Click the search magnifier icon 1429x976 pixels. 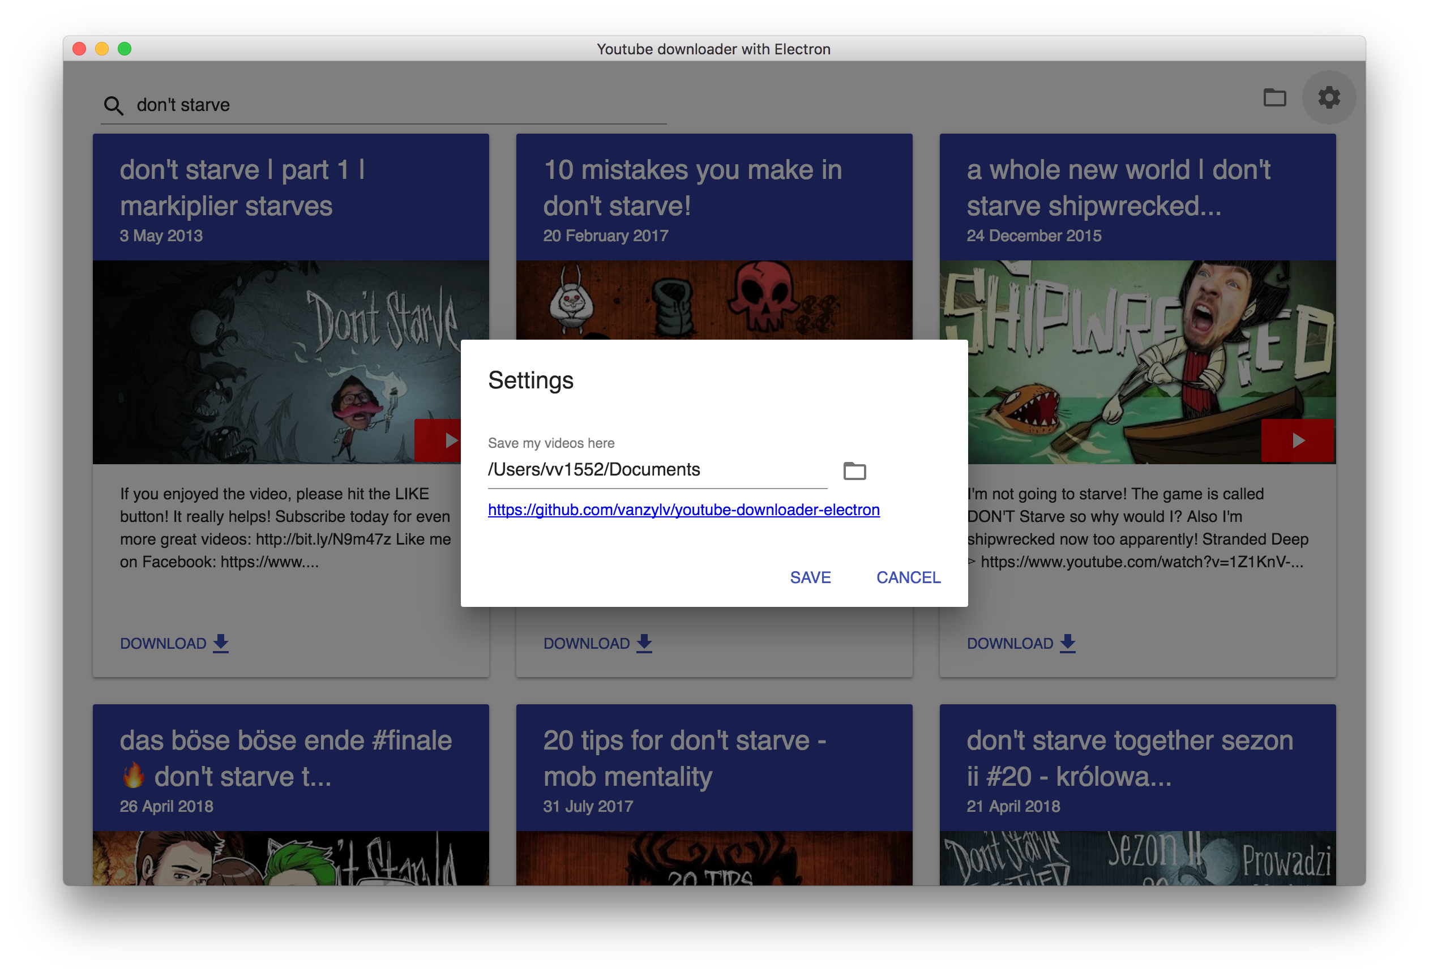pyautogui.click(x=113, y=105)
